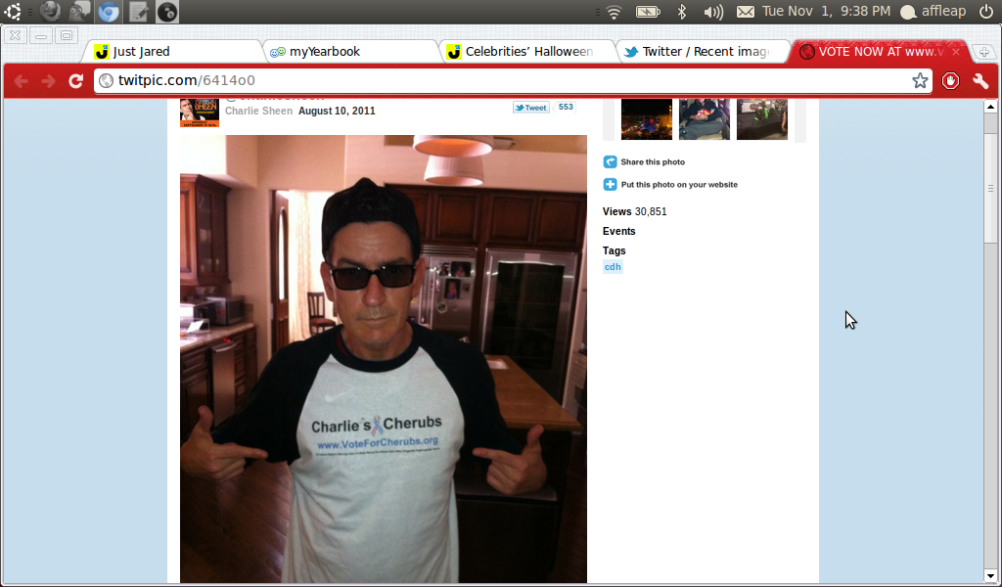Switch to the Chromium panel launcher
This screenshot has height=587, width=1002.
point(109,12)
